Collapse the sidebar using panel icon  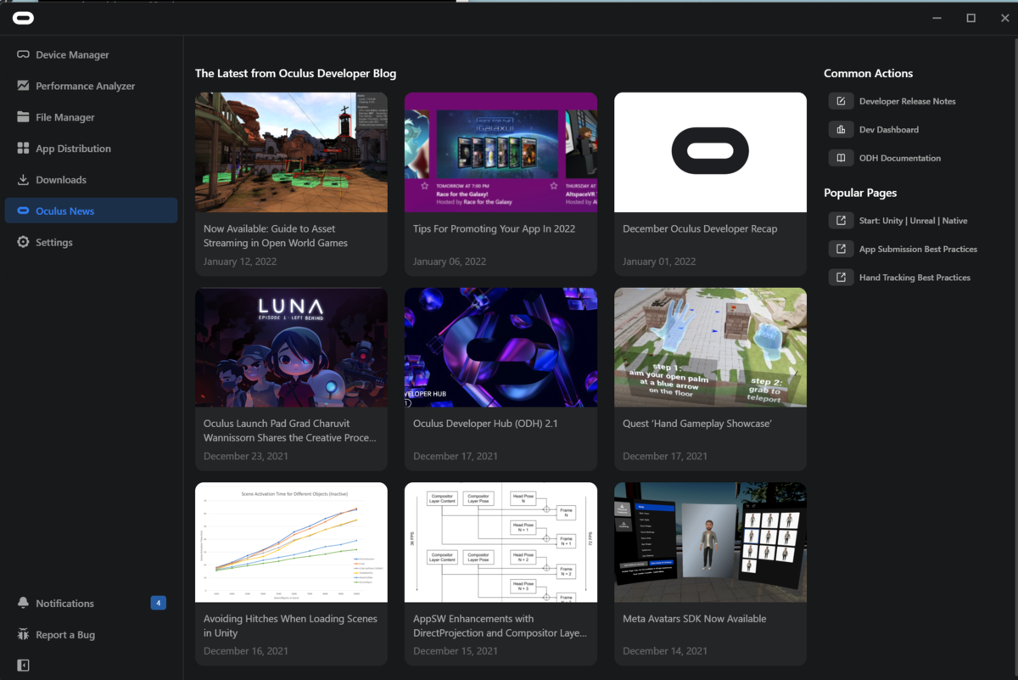pyautogui.click(x=23, y=666)
